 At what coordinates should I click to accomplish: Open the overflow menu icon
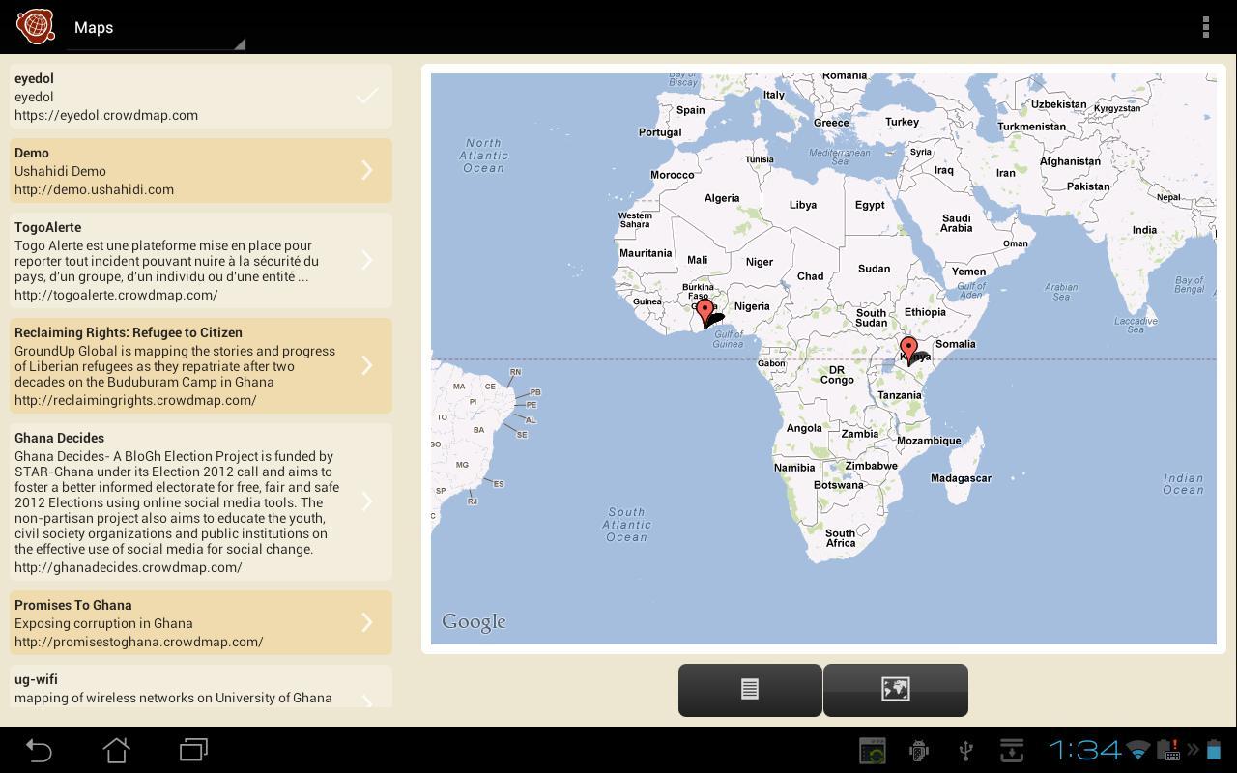1205,26
